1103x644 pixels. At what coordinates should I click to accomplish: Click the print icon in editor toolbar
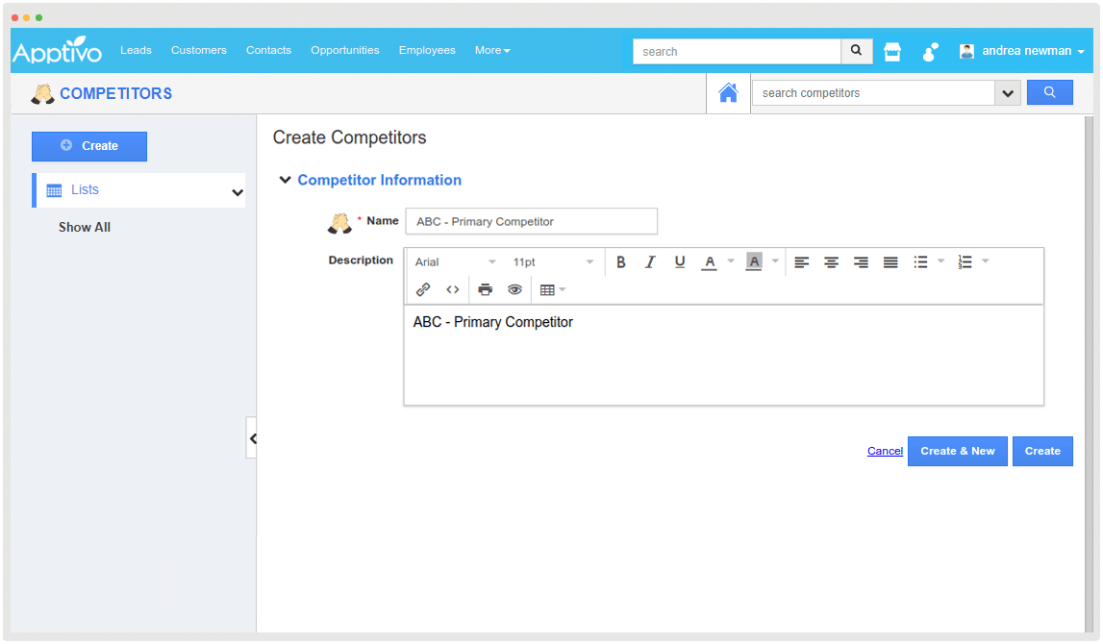pos(485,289)
